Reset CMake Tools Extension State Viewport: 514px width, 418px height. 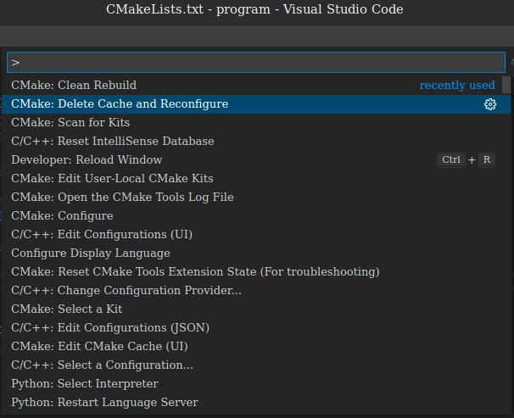(256, 272)
